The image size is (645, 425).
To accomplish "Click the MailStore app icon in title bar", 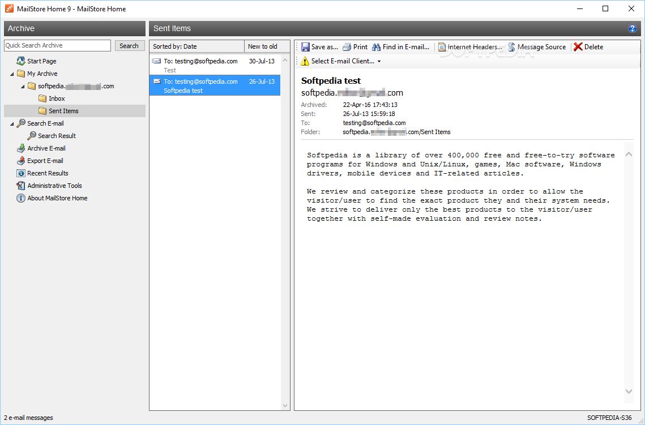I will (9, 8).
